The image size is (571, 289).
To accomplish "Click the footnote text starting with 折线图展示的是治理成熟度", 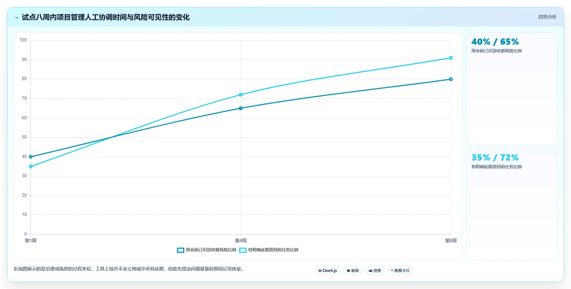I will (x=129, y=269).
